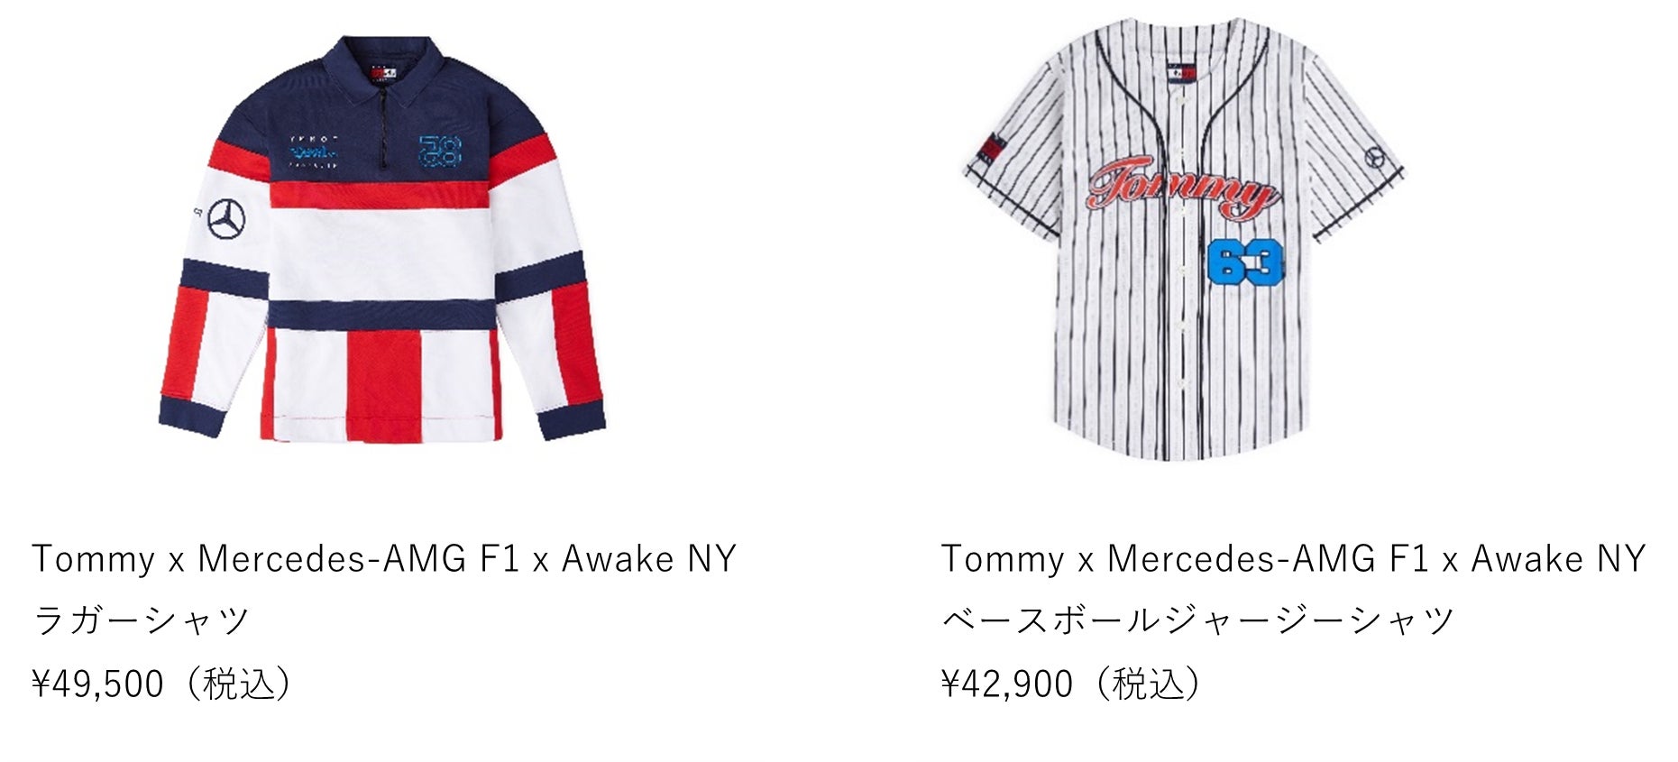Click the Mercedes star logo on rugby sleeve
Image resolution: width=1678 pixels, height=762 pixels.
[226, 219]
